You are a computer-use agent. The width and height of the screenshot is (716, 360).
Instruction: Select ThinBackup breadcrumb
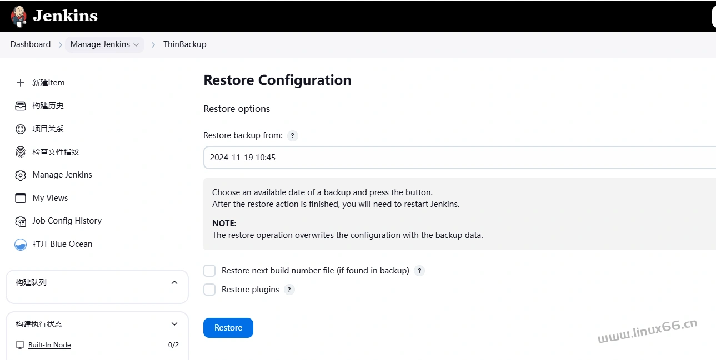[184, 44]
